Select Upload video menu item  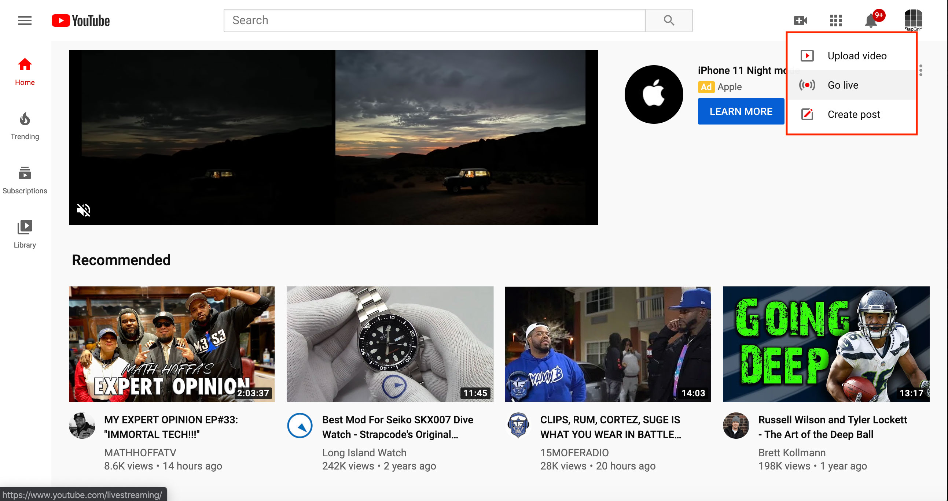coord(857,56)
